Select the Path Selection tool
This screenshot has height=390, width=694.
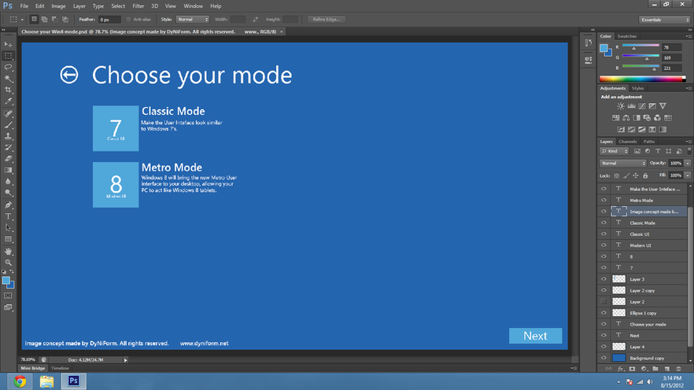[x=9, y=228]
